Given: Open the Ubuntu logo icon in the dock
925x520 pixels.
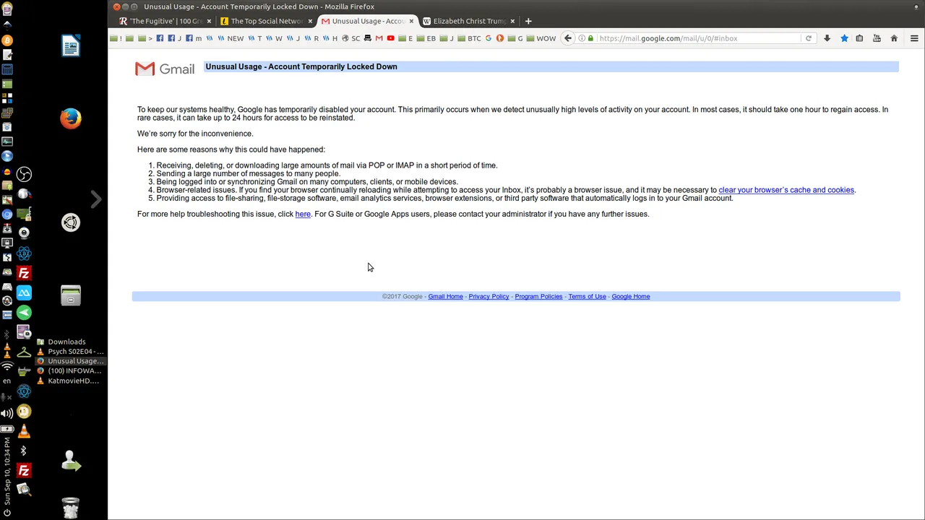Looking at the screenshot, I should click(71, 222).
